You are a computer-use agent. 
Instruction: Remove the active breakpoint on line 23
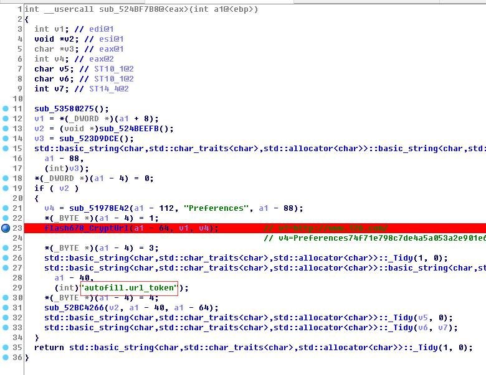[6, 228]
